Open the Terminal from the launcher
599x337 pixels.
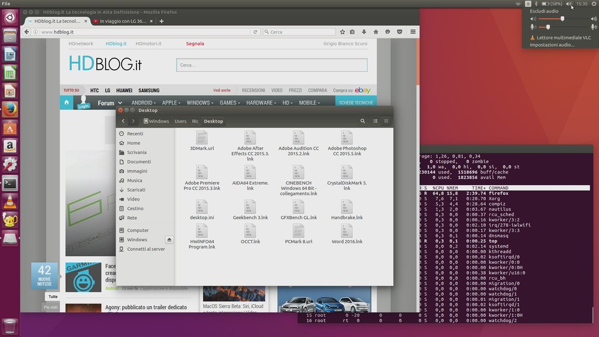(10, 183)
